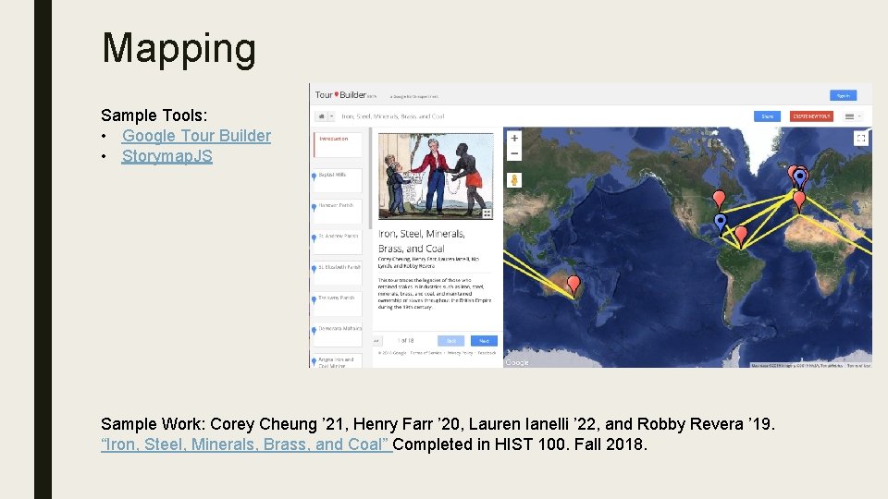
Task: Open the Google Tour Builder link
Action: point(196,136)
